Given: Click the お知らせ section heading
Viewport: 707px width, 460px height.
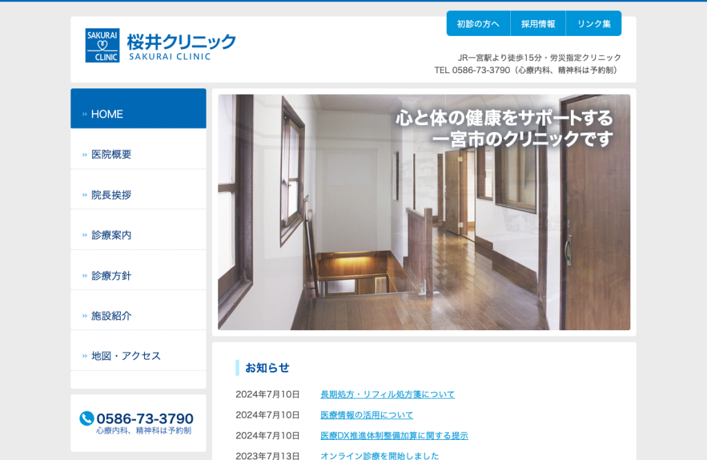Looking at the screenshot, I should tap(267, 368).
